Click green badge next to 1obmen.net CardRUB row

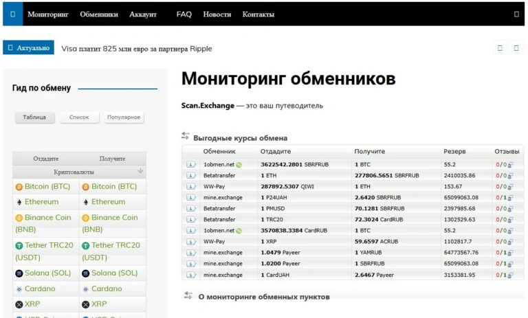click(239, 231)
